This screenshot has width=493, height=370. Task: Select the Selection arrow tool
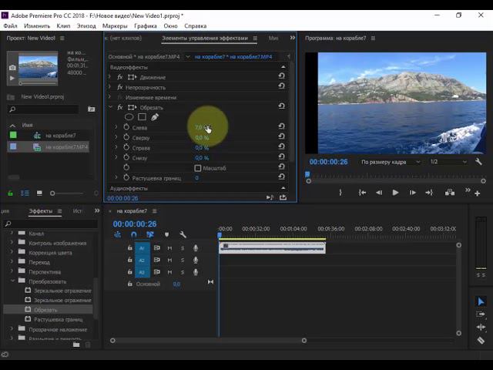(481, 301)
